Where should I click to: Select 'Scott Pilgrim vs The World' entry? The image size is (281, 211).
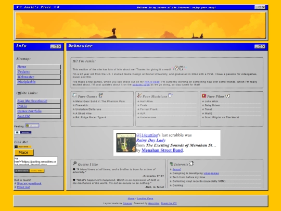click(222, 117)
